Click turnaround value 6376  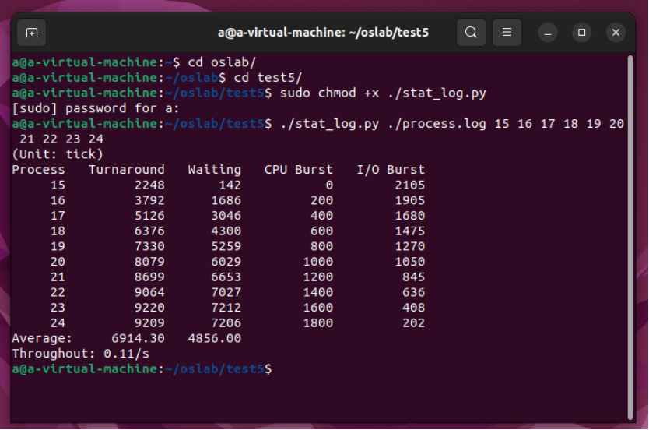coord(149,231)
